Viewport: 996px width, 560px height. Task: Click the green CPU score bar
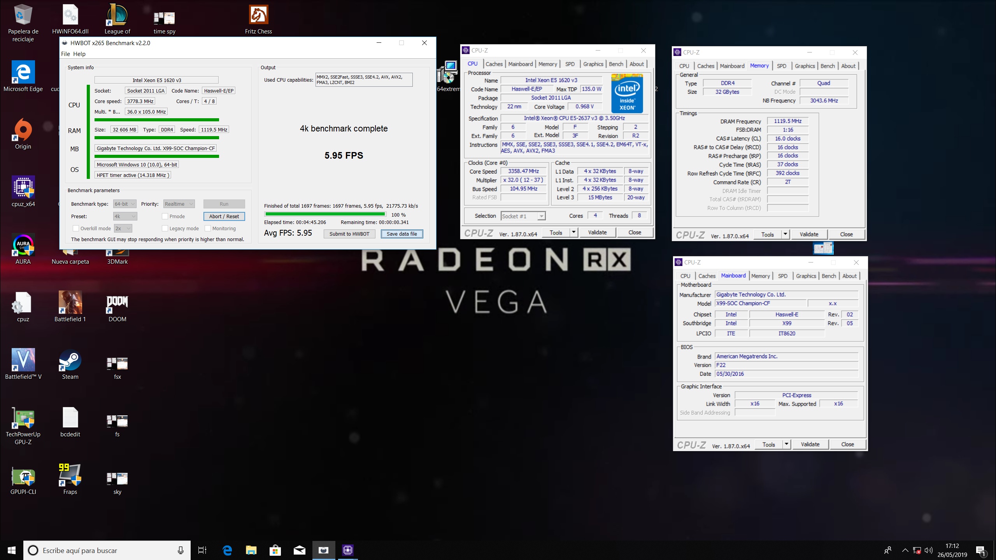click(x=157, y=119)
